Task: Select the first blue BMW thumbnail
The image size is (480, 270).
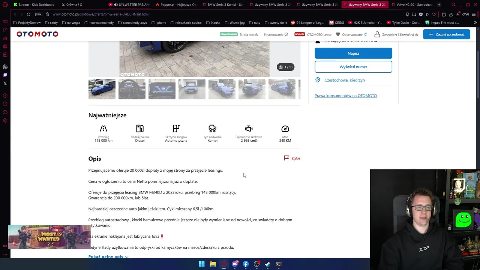Action: pyautogui.click(x=102, y=89)
